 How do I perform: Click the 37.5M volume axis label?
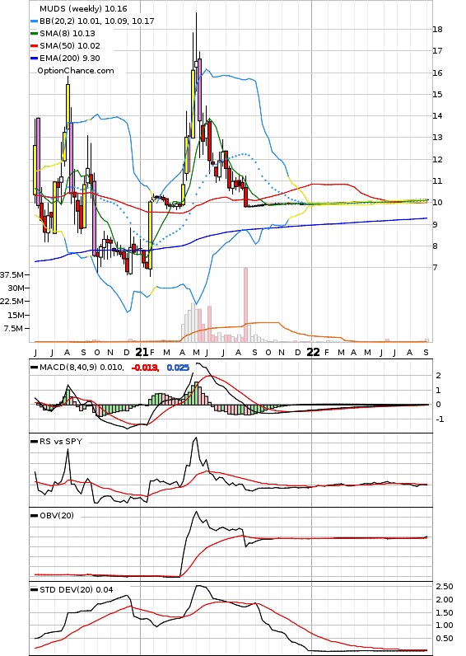(12, 275)
